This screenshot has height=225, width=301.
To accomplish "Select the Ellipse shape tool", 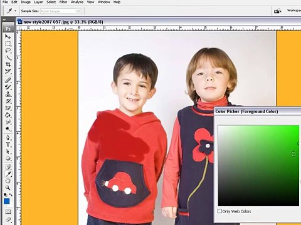I will pyautogui.click(x=8, y=159).
